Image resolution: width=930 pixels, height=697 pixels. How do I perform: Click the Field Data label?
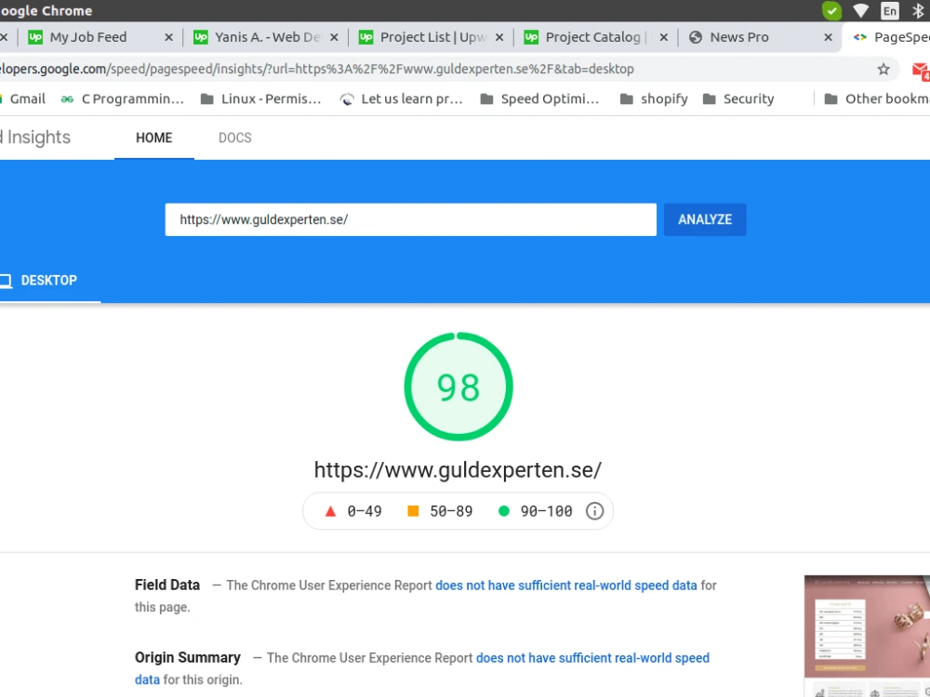(x=167, y=585)
